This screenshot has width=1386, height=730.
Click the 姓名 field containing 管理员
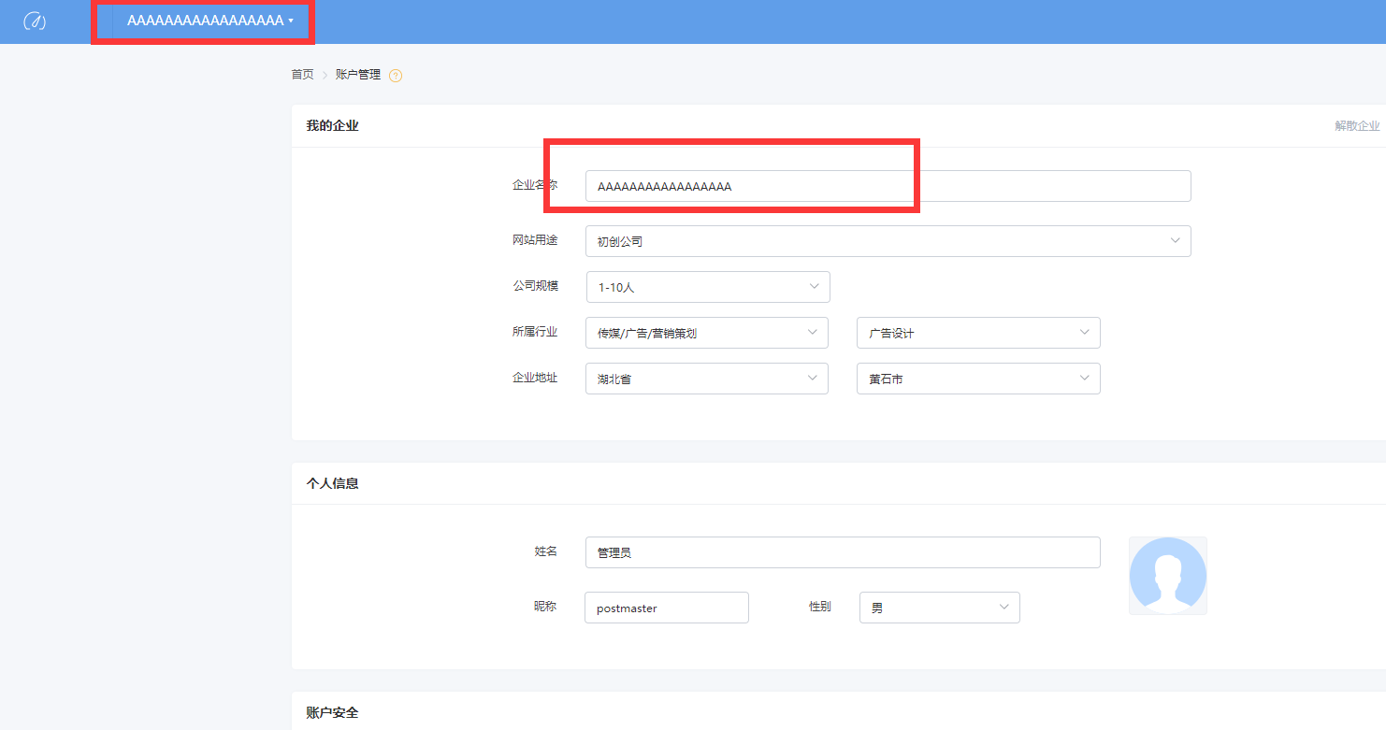tap(842, 552)
